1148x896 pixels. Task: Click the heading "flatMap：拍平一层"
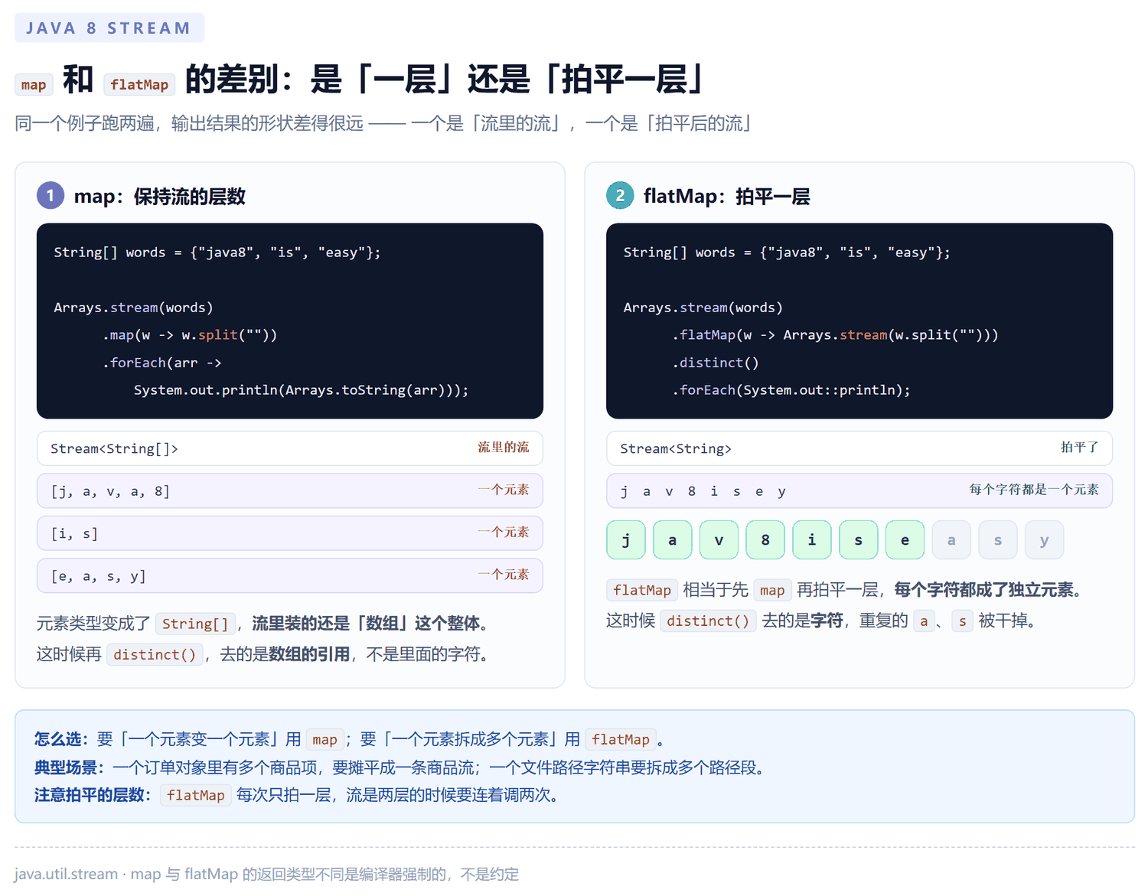[x=726, y=197]
